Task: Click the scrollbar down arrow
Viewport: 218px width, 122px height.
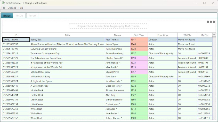Action: point(214,118)
